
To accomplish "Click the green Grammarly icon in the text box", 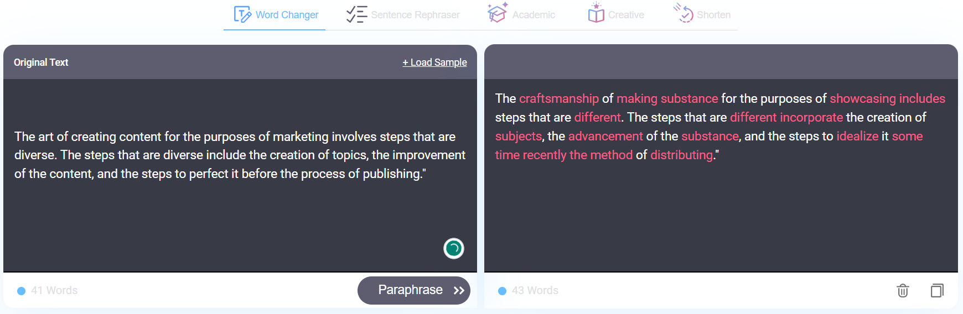I will tap(454, 248).
